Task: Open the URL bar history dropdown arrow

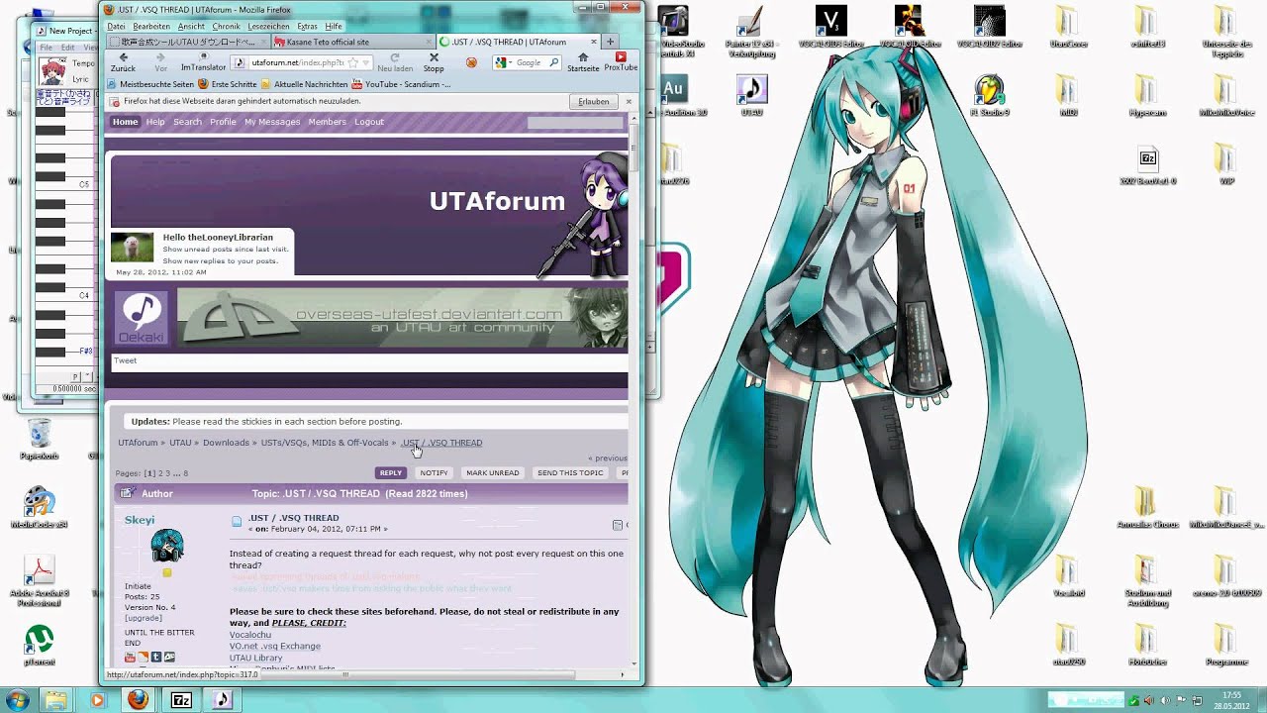Action: point(366,62)
